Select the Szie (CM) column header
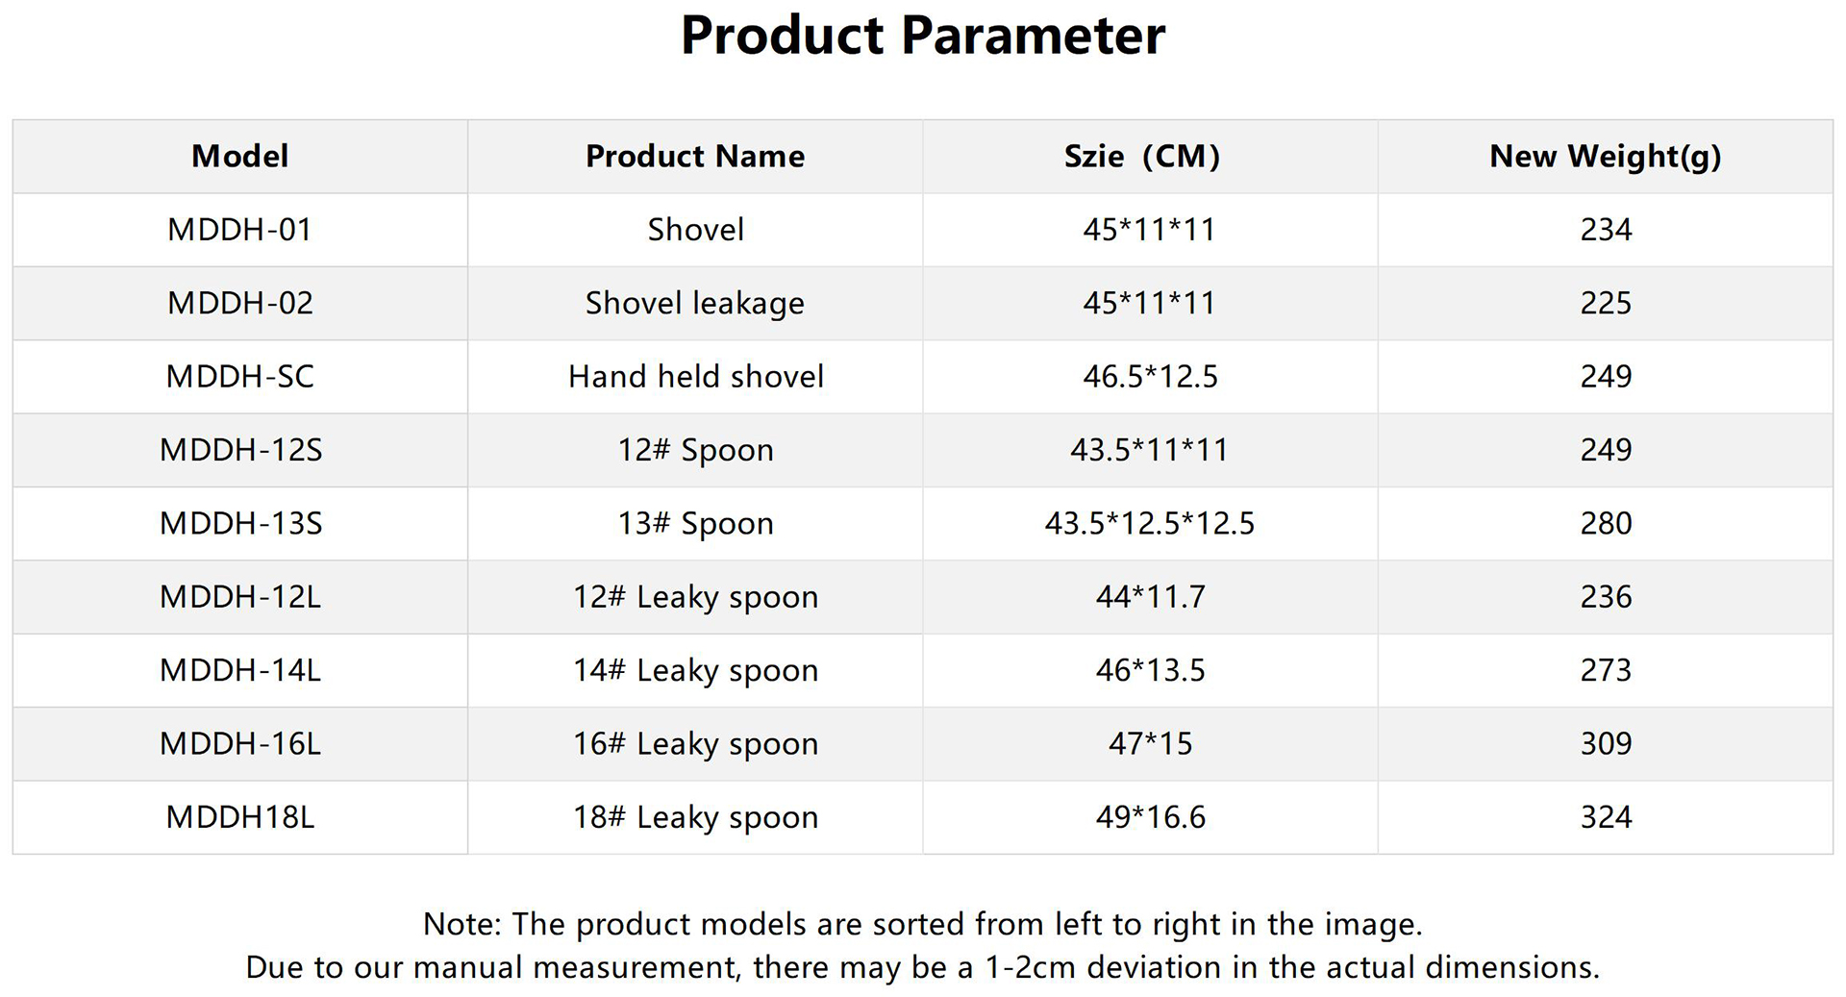The width and height of the screenshot is (1846, 997). tap(1141, 156)
